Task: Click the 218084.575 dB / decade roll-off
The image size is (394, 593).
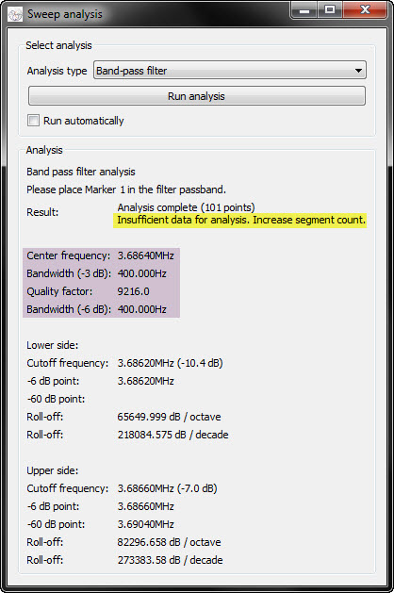Action: point(172,435)
